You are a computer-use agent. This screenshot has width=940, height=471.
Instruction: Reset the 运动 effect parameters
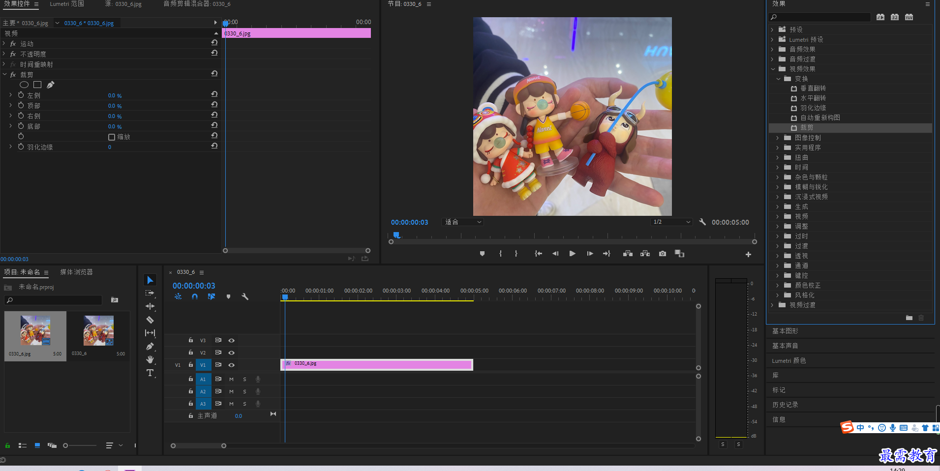(x=214, y=43)
